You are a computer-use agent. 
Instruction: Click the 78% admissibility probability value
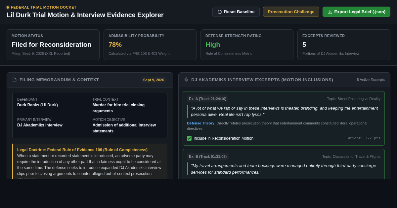(115, 45)
